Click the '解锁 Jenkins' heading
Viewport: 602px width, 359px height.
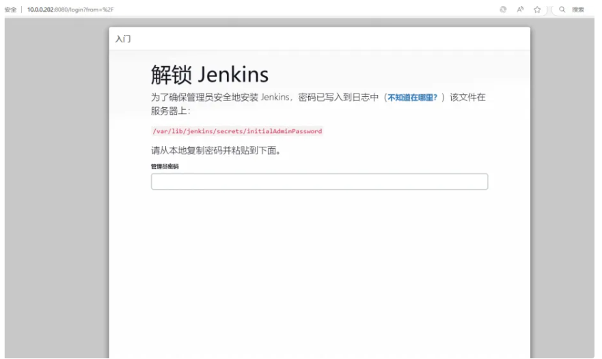210,74
